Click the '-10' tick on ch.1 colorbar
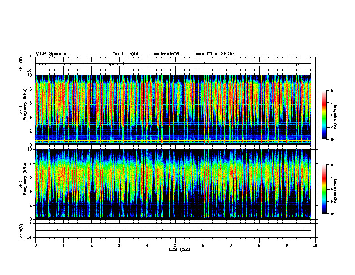 (x=332, y=140)
